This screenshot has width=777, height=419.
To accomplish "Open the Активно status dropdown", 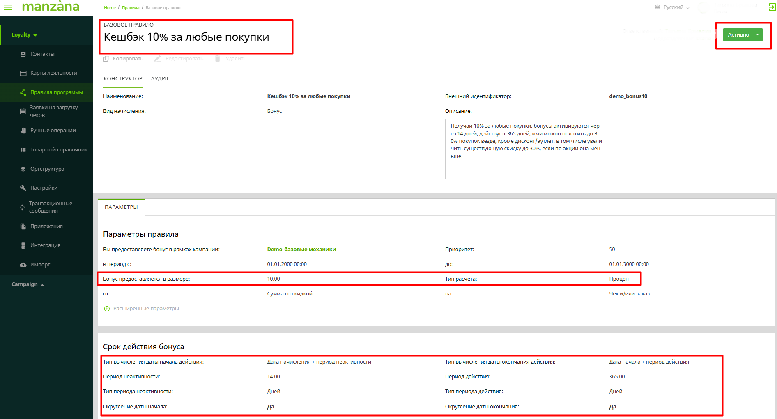I will coord(757,35).
